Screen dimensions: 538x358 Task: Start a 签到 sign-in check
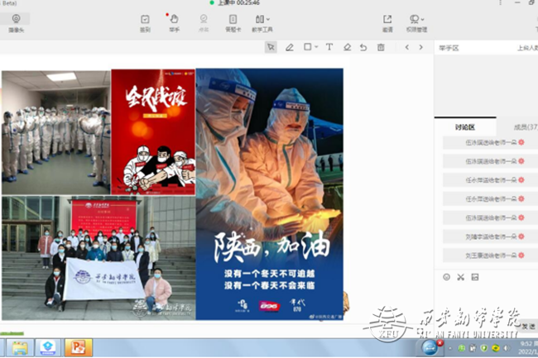(x=145, y=23)
